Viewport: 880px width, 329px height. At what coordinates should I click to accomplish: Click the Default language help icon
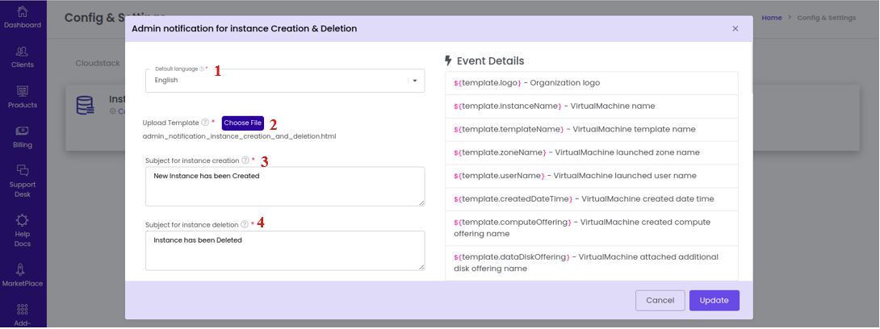click(x=202, y=69)
